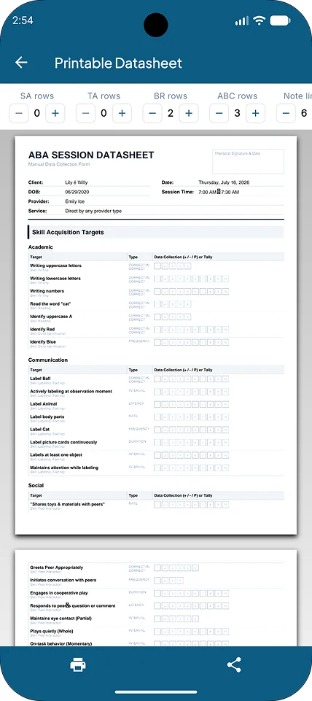Tap the SA rows value 0

pyautogui.click(x=37, y=114)
